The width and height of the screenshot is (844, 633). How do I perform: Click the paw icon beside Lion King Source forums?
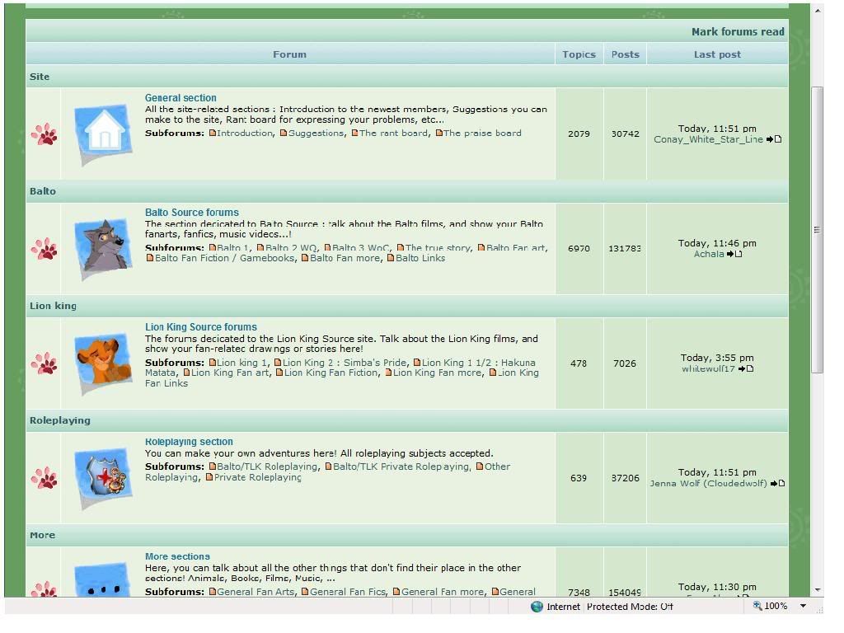click(x=45, y=363)
